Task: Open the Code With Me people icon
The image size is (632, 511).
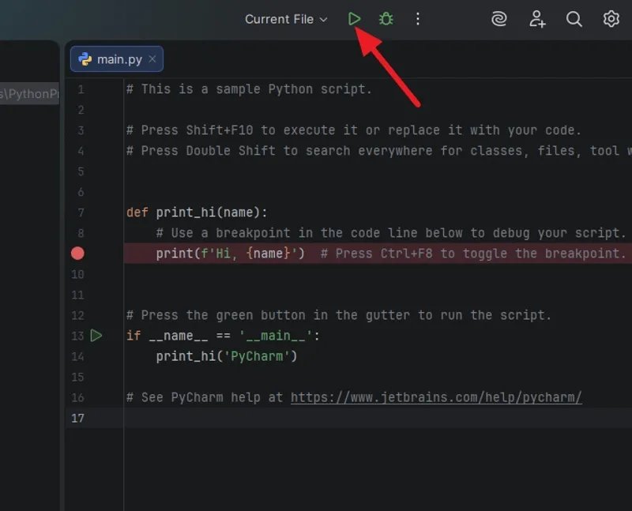Action: 537,18
